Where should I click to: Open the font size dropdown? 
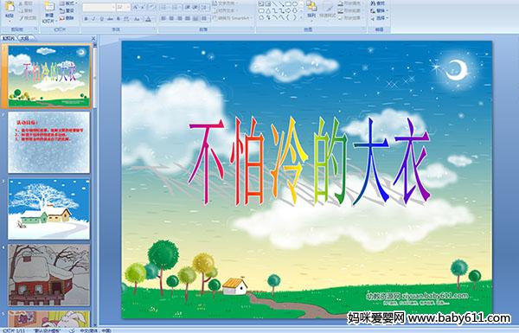(x=128, y=7)
